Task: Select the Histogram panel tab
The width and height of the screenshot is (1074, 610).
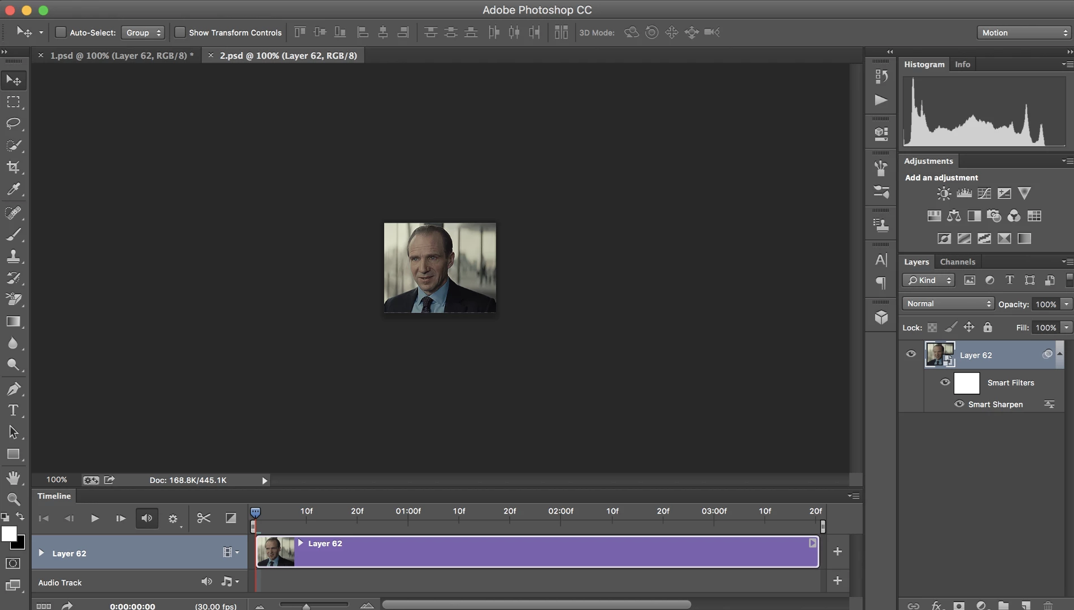Action: 924,64
